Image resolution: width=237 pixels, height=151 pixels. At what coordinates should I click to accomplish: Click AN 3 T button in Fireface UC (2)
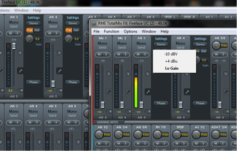pos(147,74)
